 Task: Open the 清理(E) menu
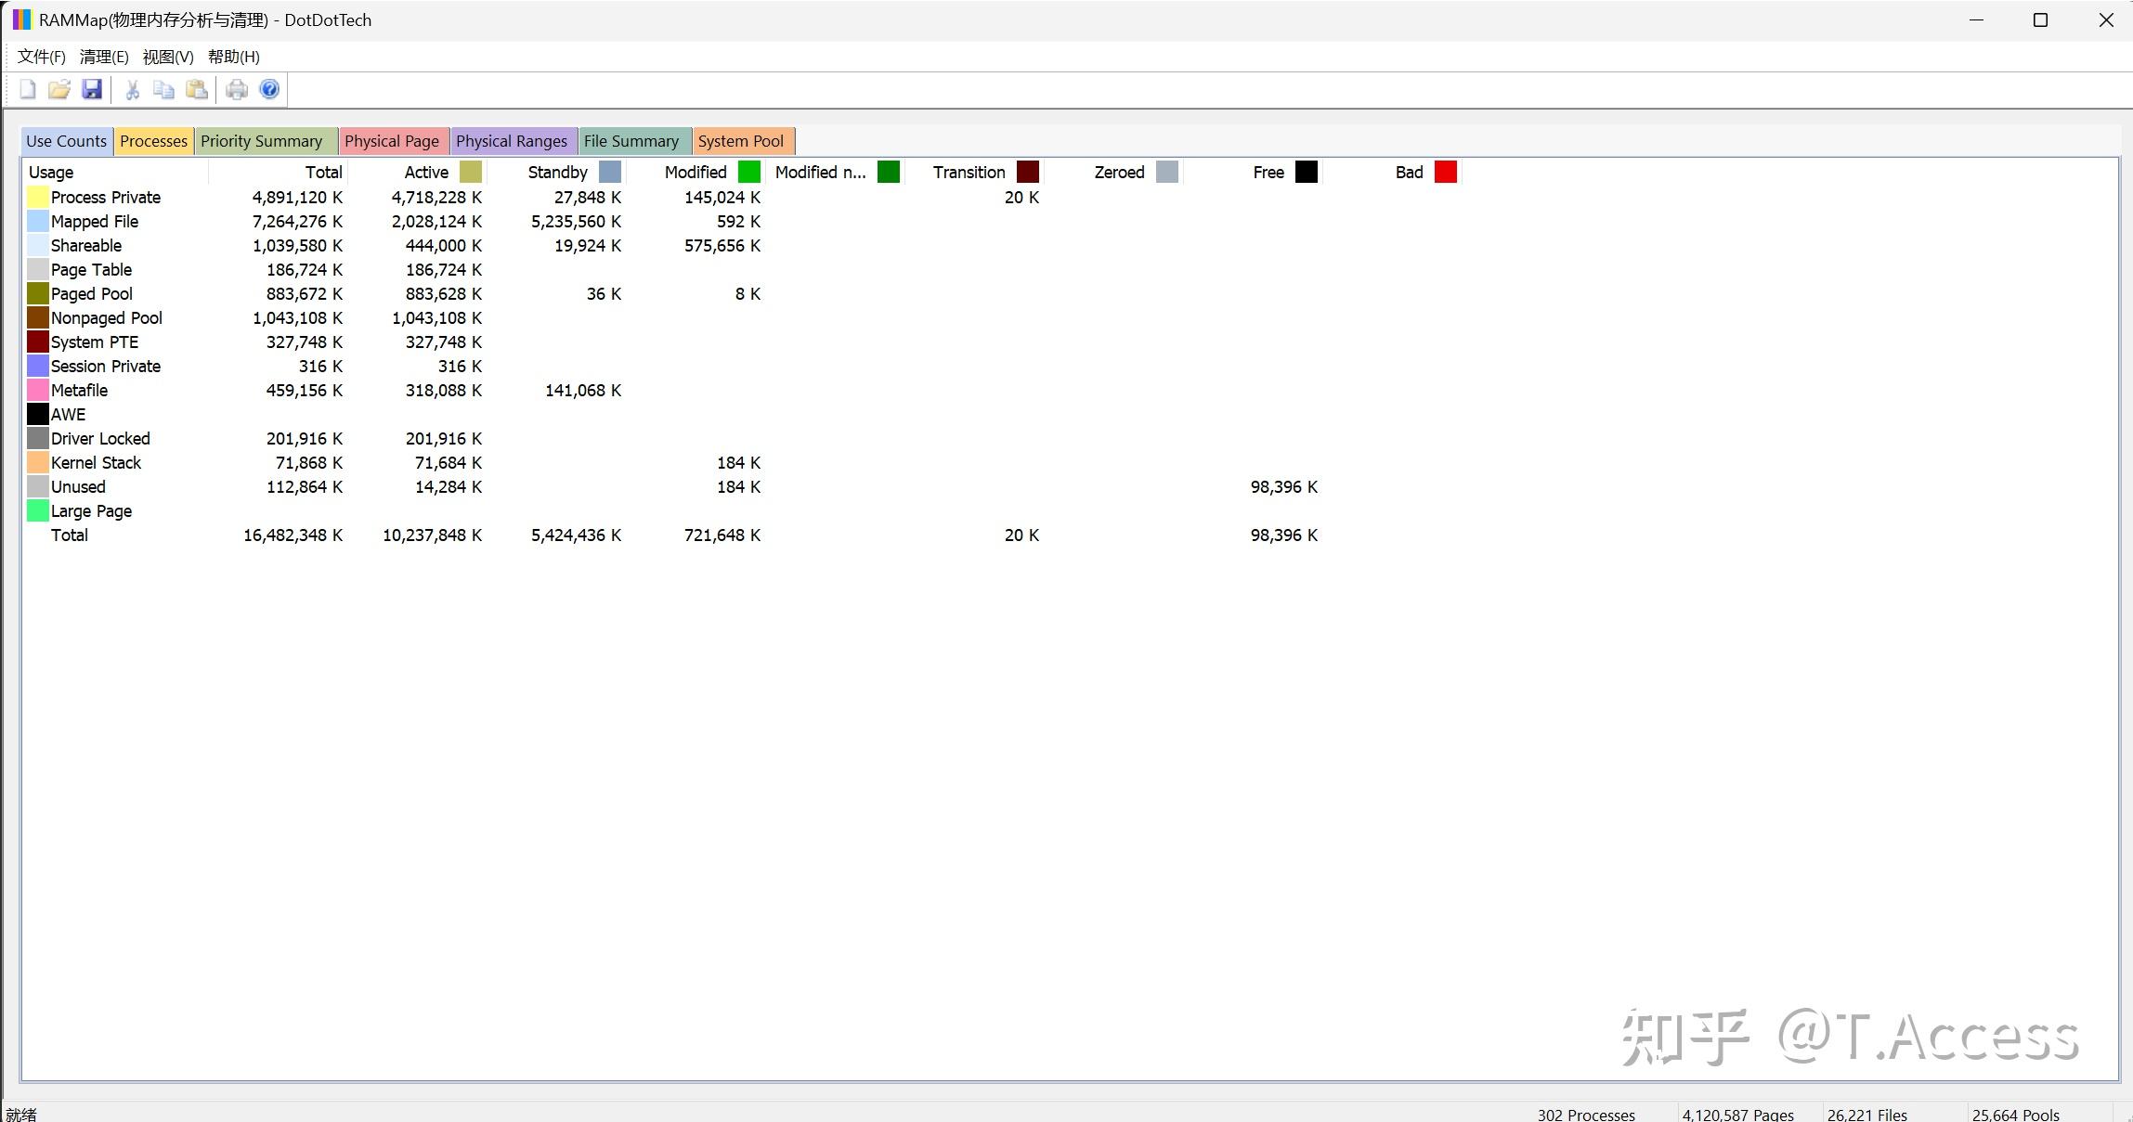[103, 57]
